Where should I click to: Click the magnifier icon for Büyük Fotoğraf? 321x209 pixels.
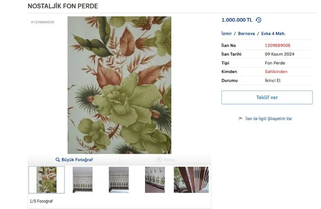coord(57,160)
